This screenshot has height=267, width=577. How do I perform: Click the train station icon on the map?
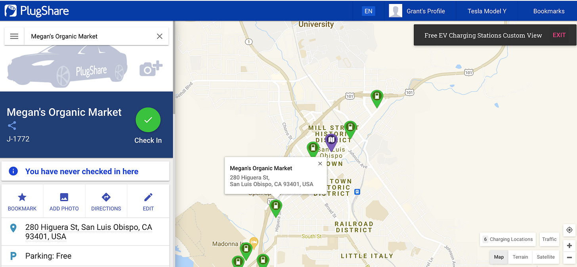point(357,192)
